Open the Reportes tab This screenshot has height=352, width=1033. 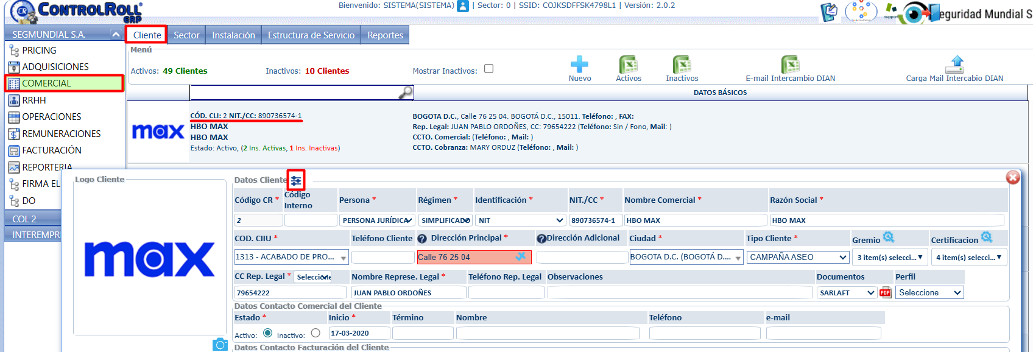pos(385,35)
